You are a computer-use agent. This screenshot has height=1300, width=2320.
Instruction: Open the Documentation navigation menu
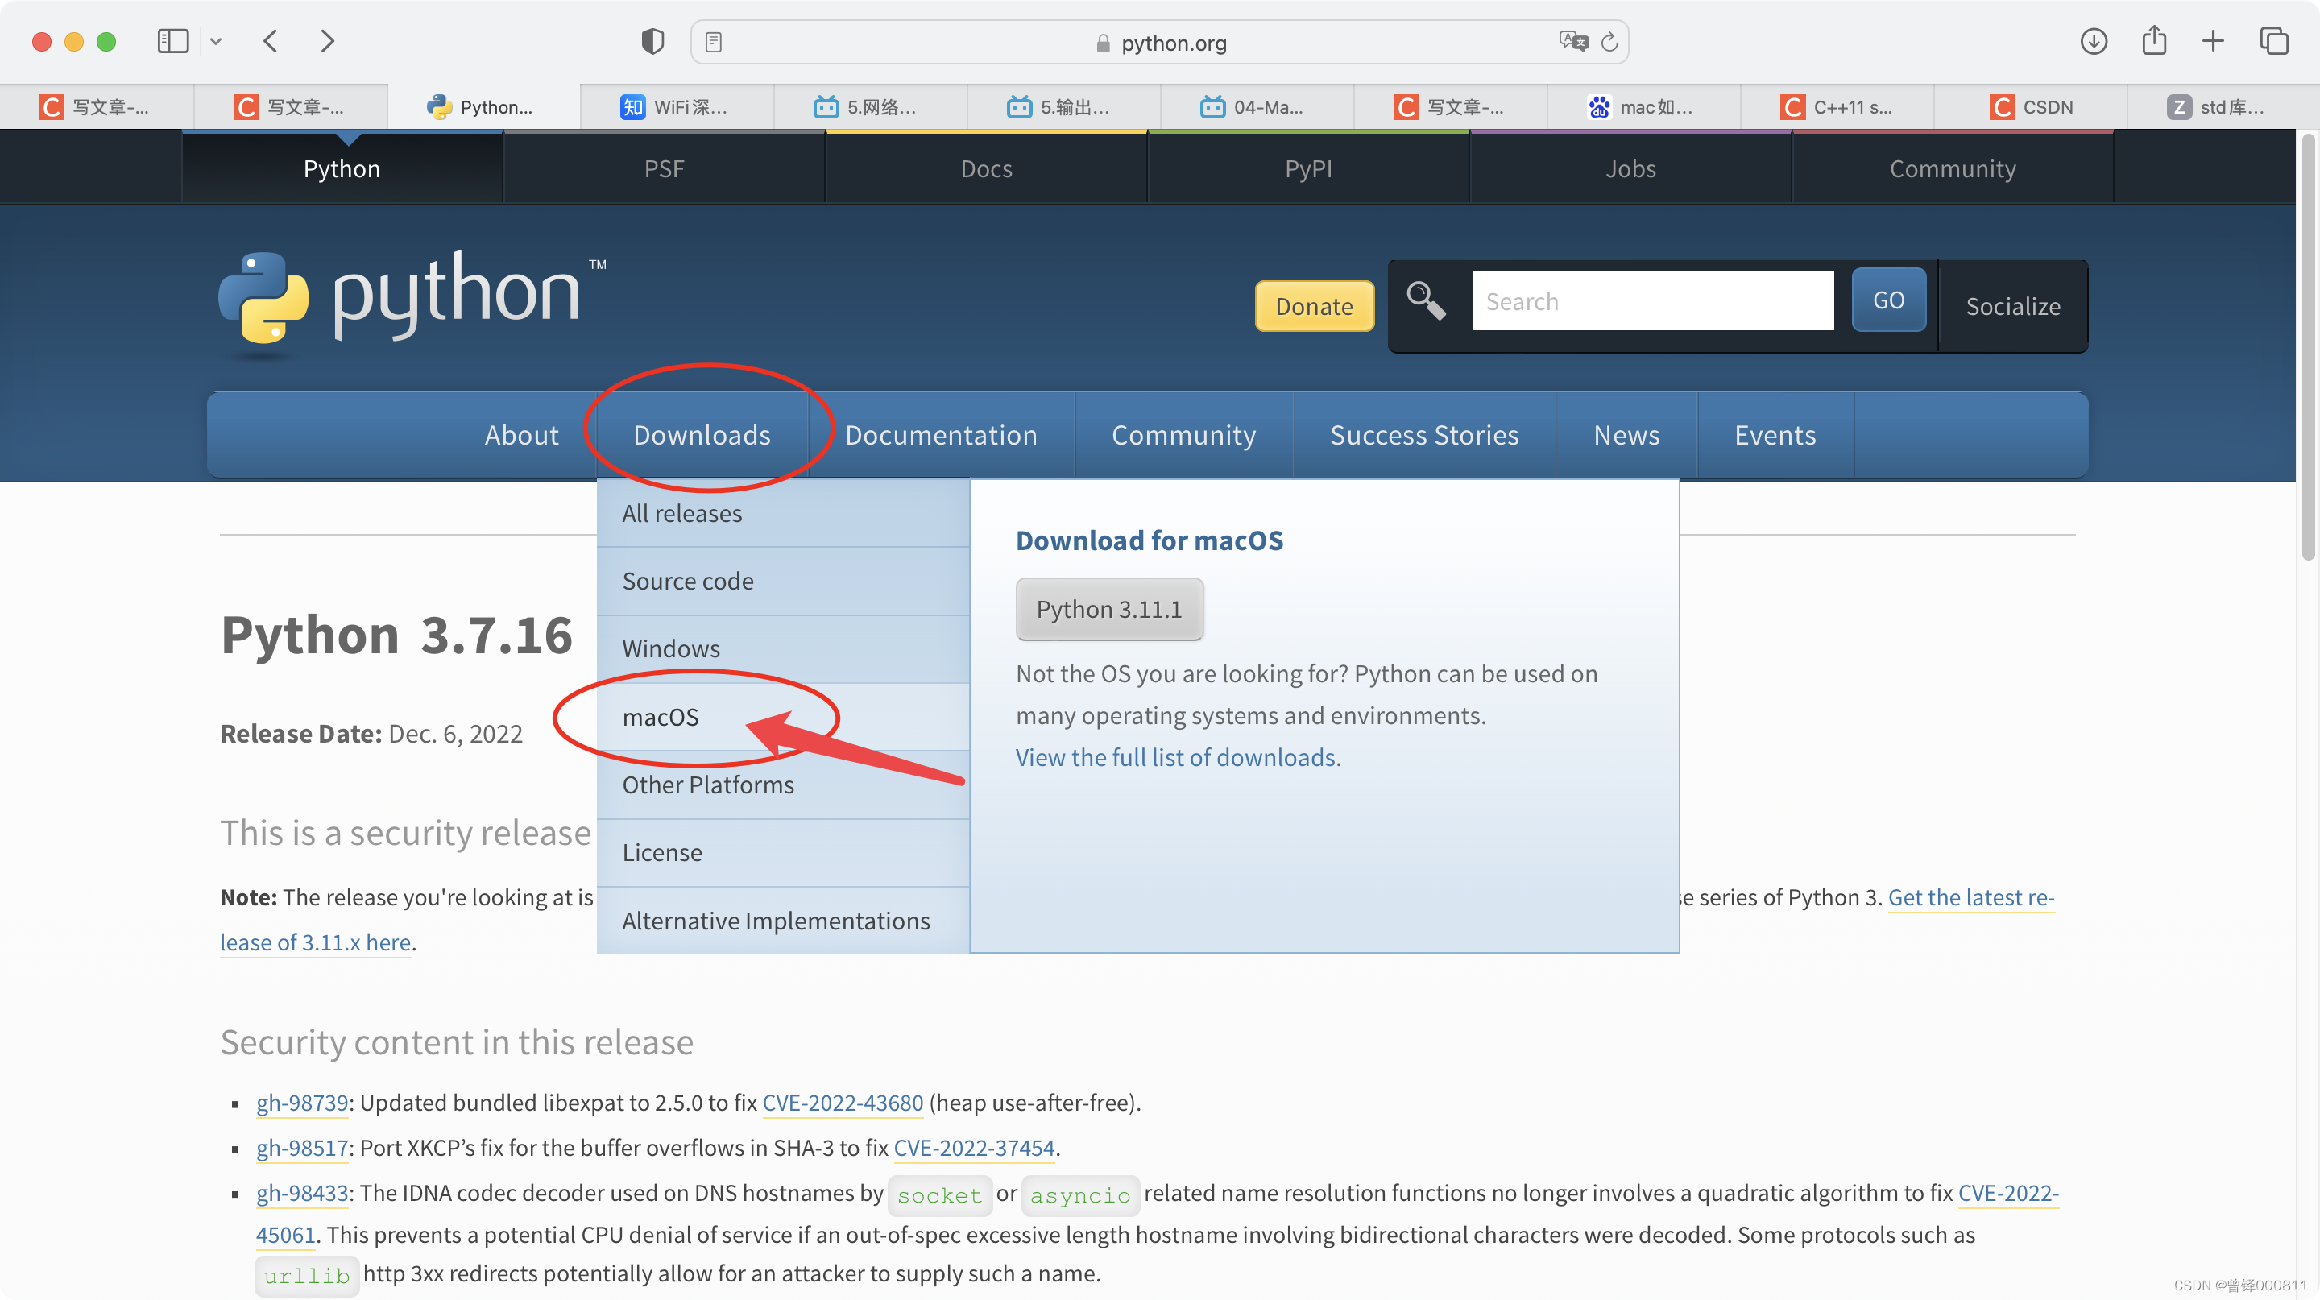[941, 435]
